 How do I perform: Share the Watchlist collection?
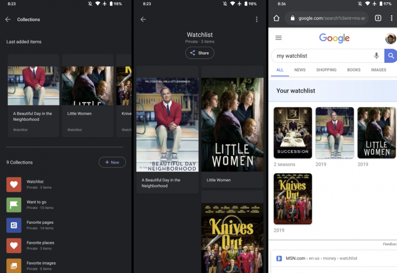point(200,53)
